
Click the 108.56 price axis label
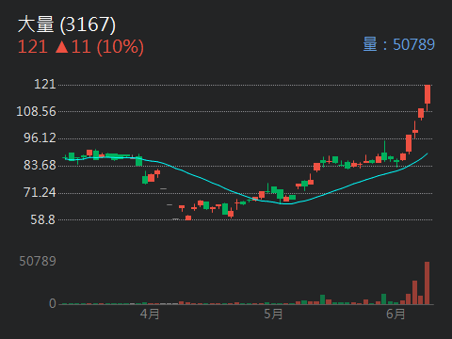click(36, 111)
